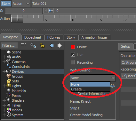
Task: Toggle the red Online indicator
Action: coord(73,47)
